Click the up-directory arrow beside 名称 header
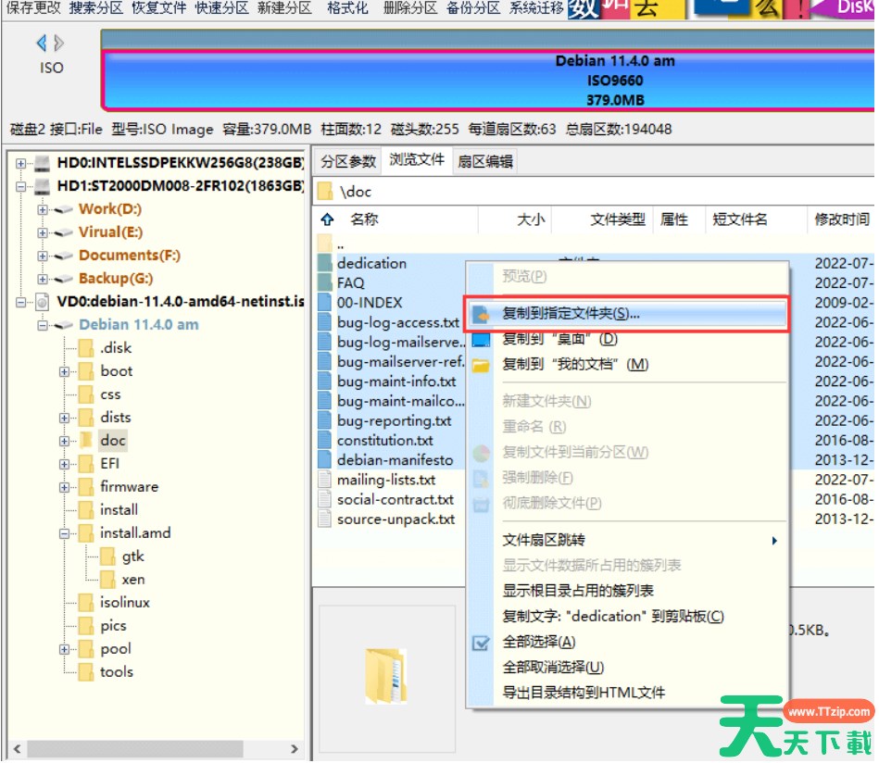This screenshot has height=763, width=879. coord(326,220)
